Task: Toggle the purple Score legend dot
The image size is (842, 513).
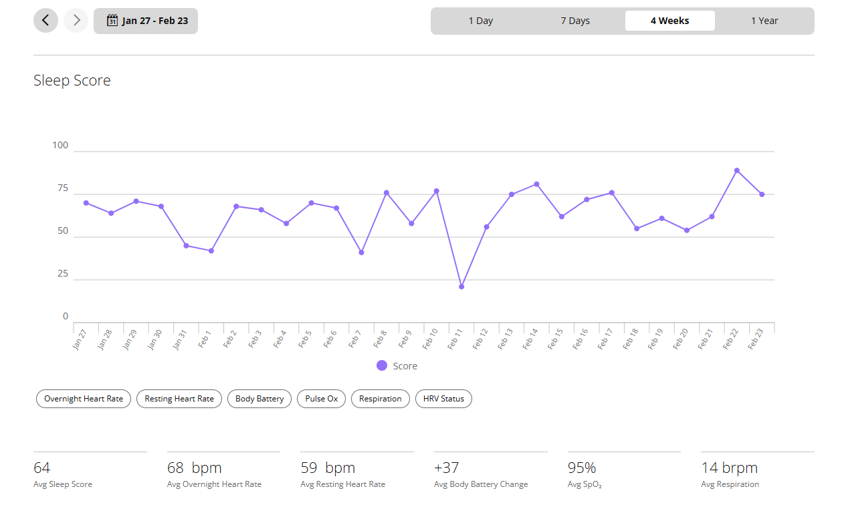Action: click(382, 365)
